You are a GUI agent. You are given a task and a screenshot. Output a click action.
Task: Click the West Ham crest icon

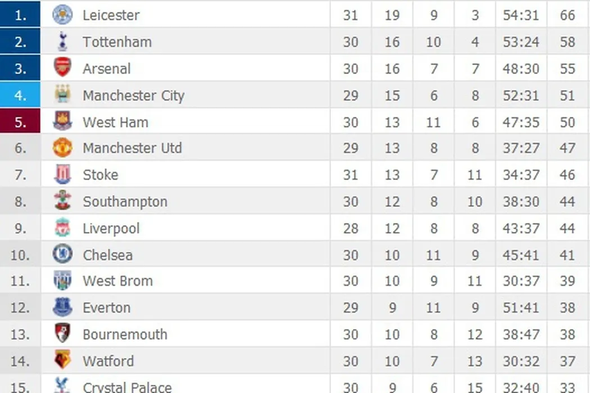[x=62, y=121]
